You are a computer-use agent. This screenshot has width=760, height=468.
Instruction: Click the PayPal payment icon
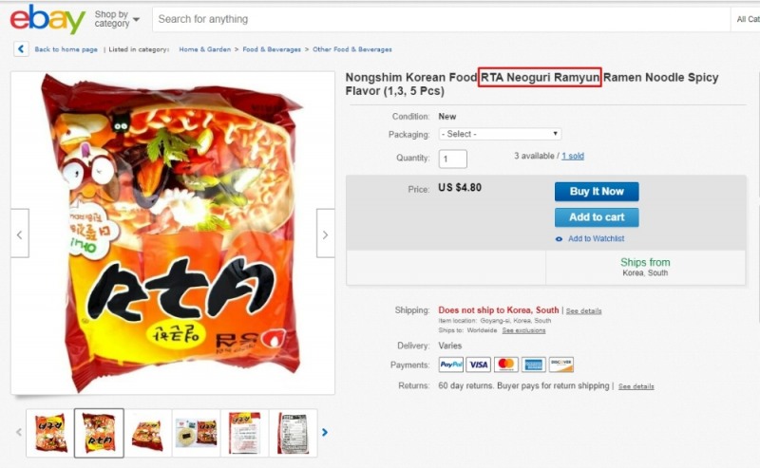(451, 365)
